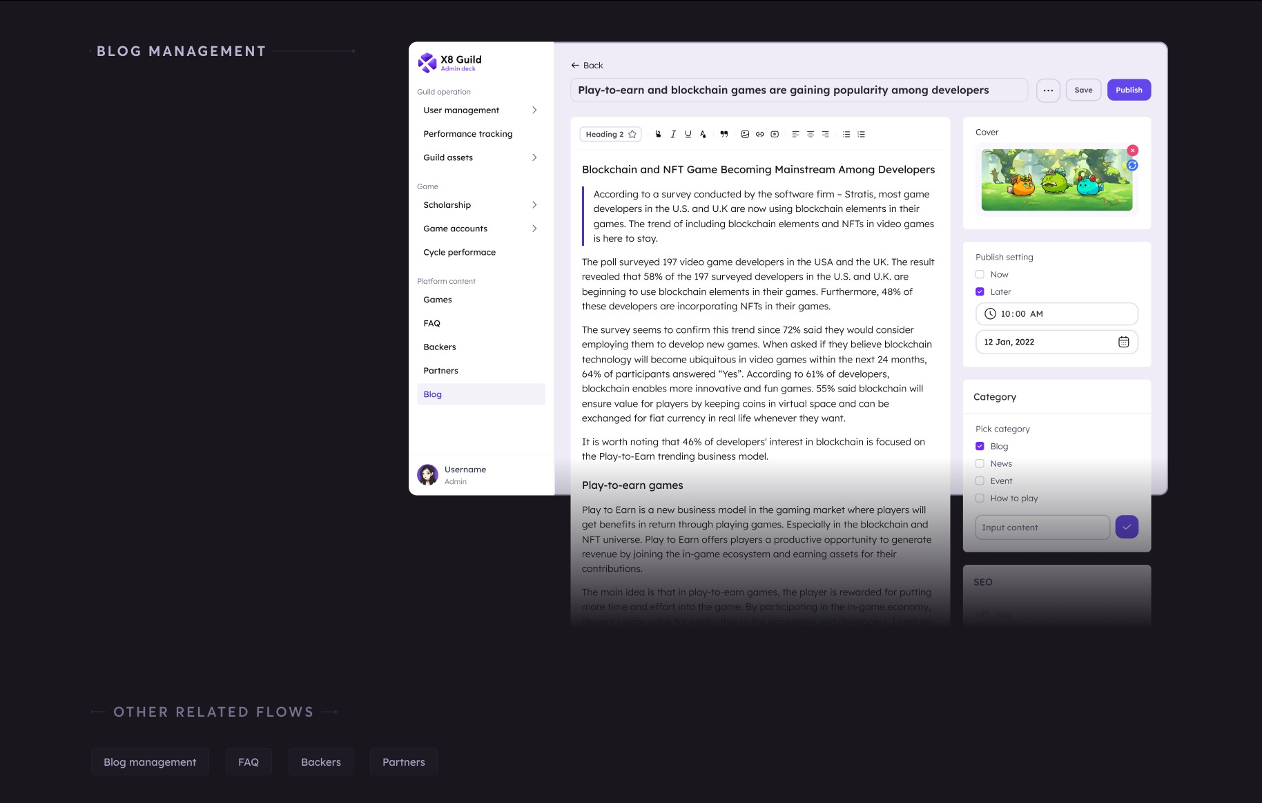The width and height of the screenshot is (1262, 803).
Task: Replace the cover image with the refresh icon
Action: [x=1131, y=165]
